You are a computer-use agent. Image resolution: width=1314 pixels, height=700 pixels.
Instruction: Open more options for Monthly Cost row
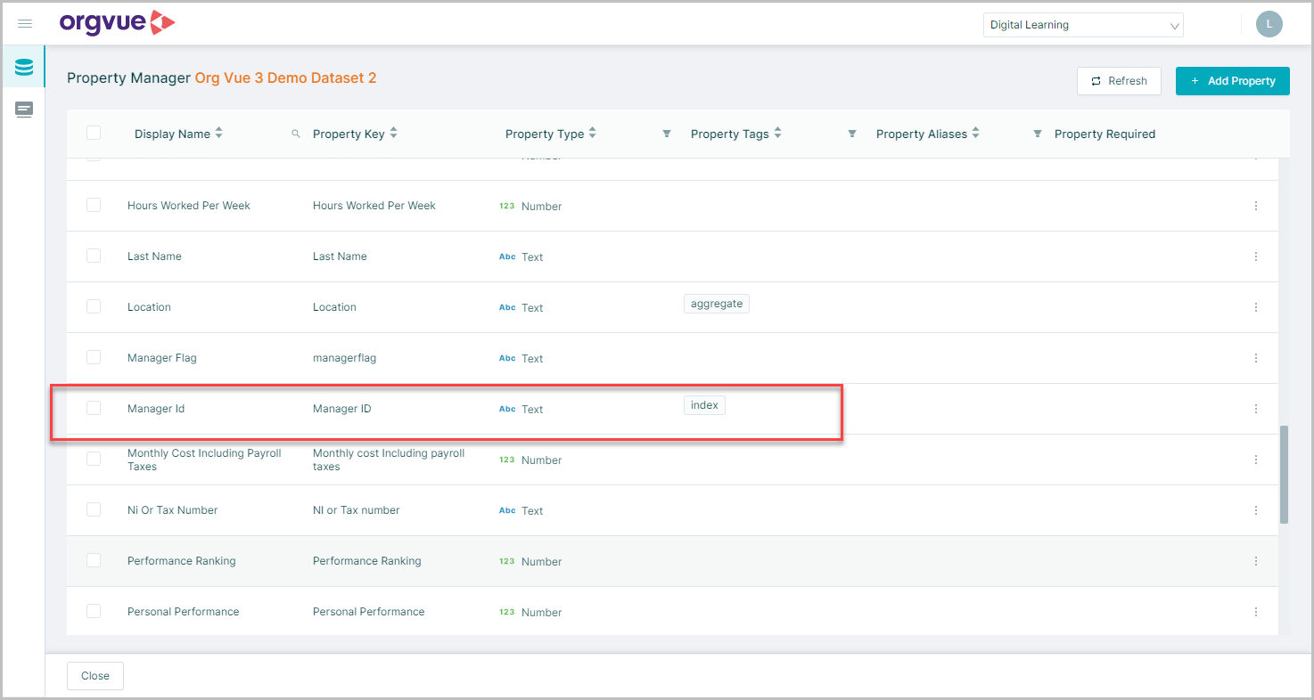pyautogui.click(x=1256, y=460)
